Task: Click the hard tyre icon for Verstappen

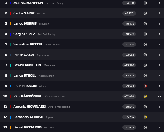Action: [145, 3]
